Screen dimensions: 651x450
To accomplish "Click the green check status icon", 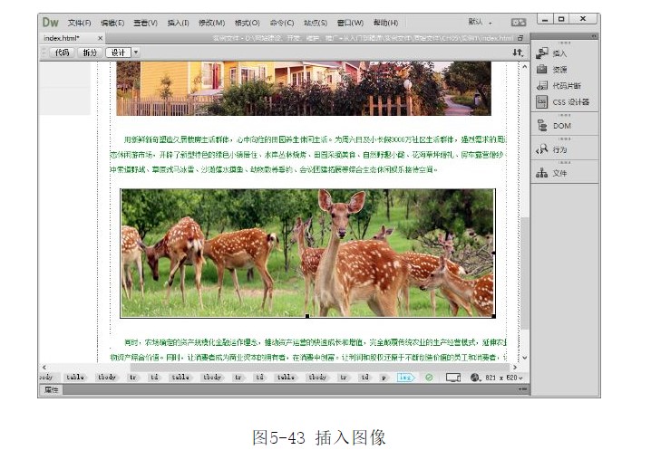I will tap(429, 377).
